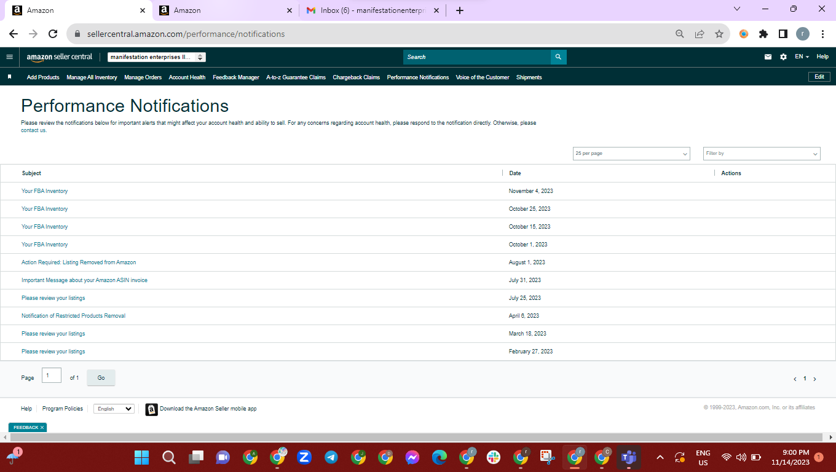Screen dimensions: 836x472
Task: Open Zoom from the taskbar
Action: pos(304,457)
